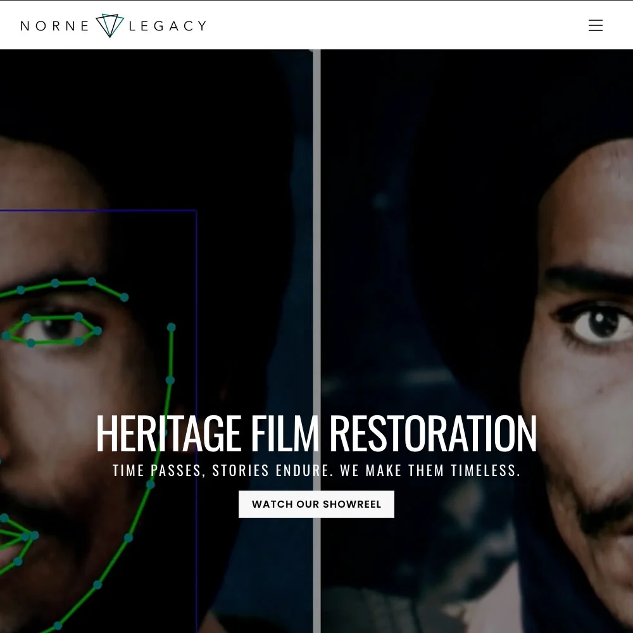Open the hamburger navigation menu
This screenshot has height=633, width=633.
(x=596, y=25)
